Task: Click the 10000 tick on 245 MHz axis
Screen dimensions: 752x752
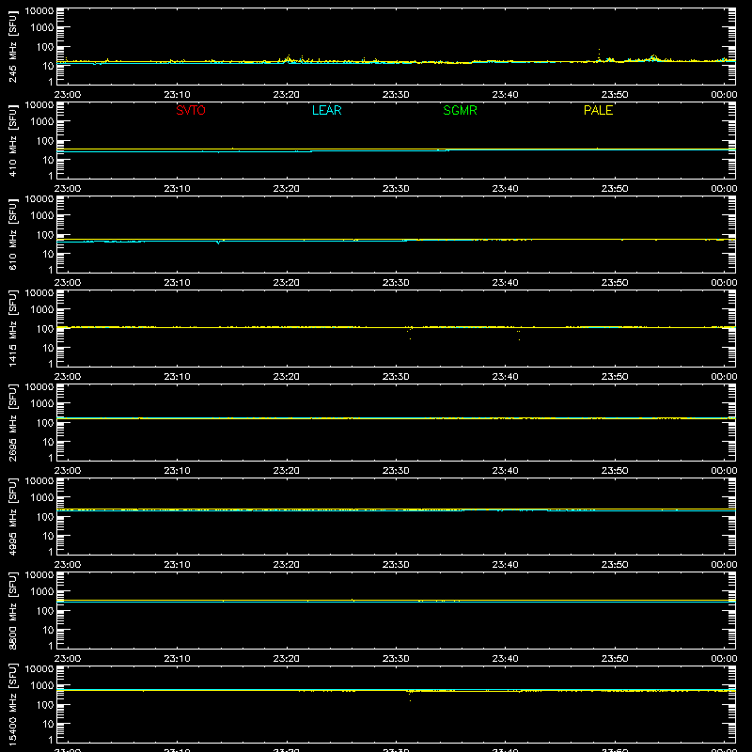Action: pyautogui.click(x=39, y=11)
